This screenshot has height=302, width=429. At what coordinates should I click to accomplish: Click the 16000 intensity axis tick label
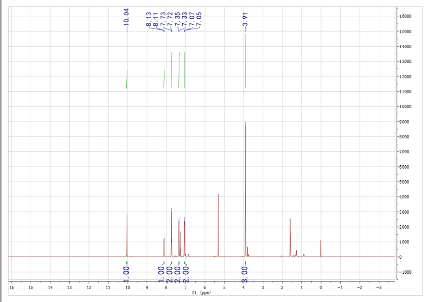(406, 16)
